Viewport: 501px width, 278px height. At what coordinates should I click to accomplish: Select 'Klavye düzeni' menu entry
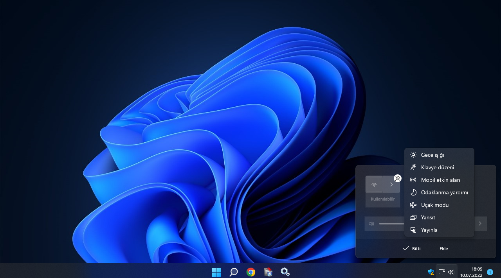coord(437,168)
